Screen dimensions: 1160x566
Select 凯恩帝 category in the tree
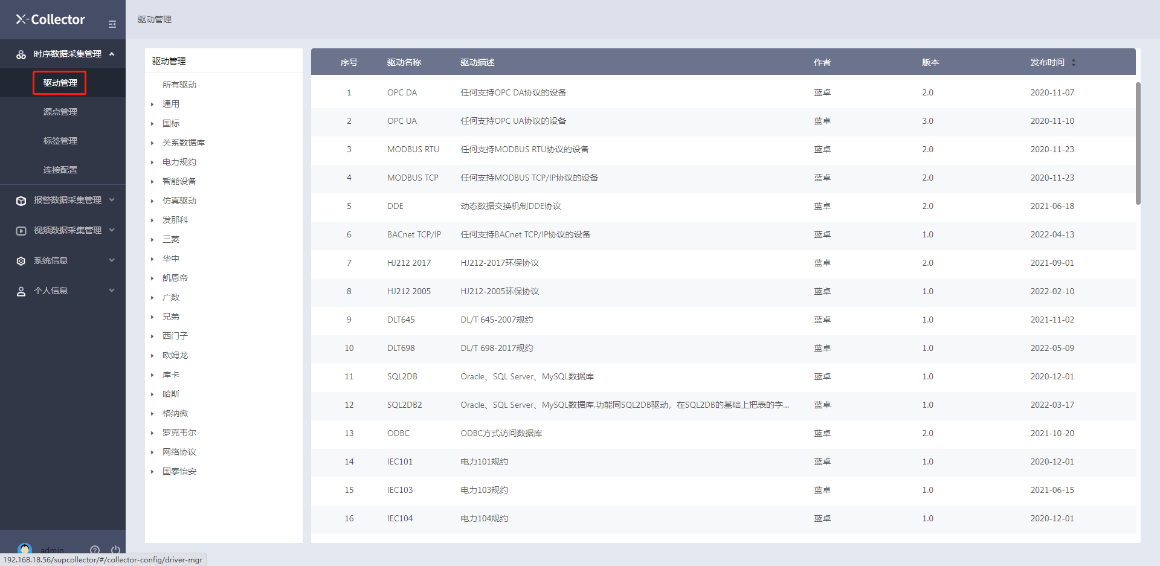(x=175, y=278)
